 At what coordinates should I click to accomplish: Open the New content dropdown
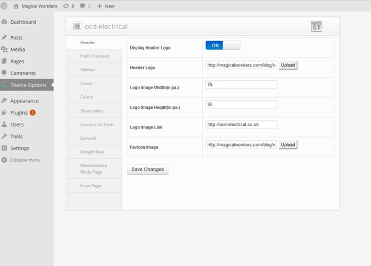point(106,6)
